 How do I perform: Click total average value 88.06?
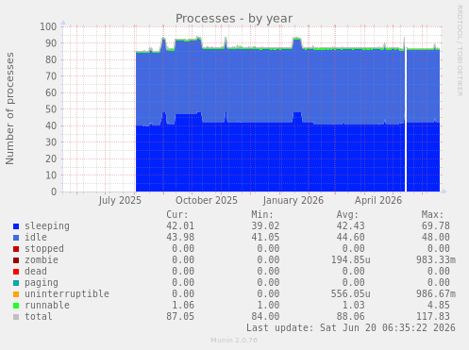[350, 317]
